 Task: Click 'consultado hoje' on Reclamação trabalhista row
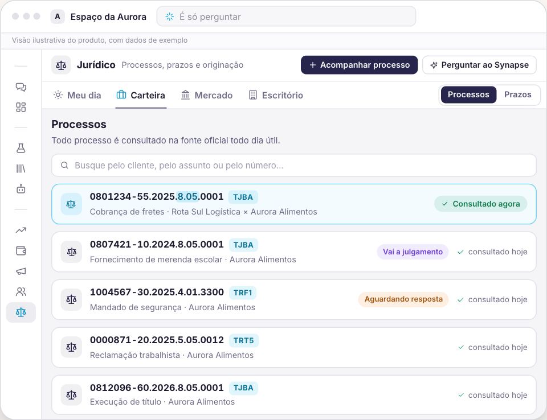pyautogui.click(x=492, y=348)
